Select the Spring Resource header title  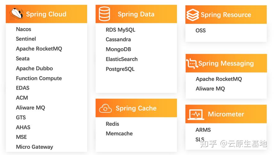click(226, 15)
